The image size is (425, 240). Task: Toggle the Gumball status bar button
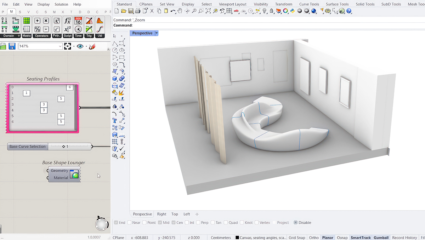click(x=381, y=238)
